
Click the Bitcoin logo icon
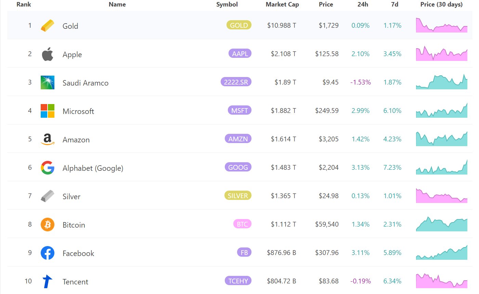tap(48, 225)
